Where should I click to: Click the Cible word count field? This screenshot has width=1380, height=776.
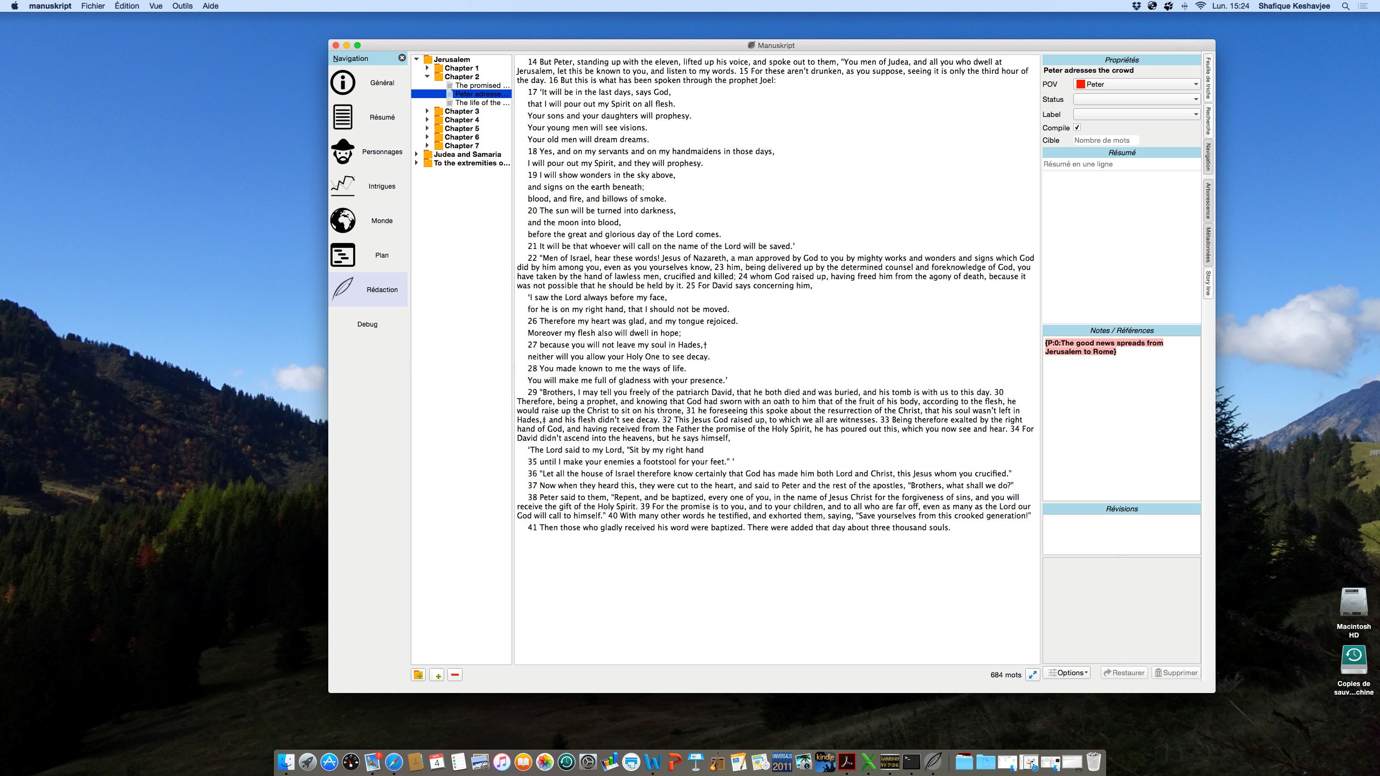pyautogui.click(x=1105, y=140)
